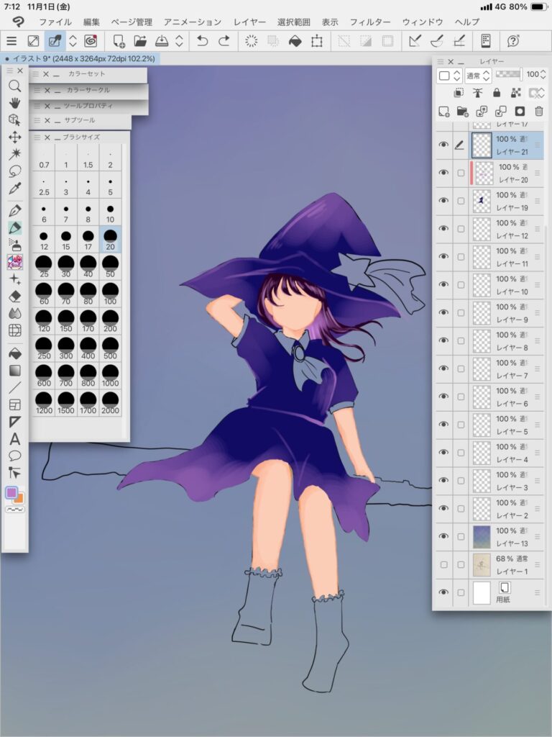Open the ウィンドウ menu
Screen dimensions: 552x737
423,22
